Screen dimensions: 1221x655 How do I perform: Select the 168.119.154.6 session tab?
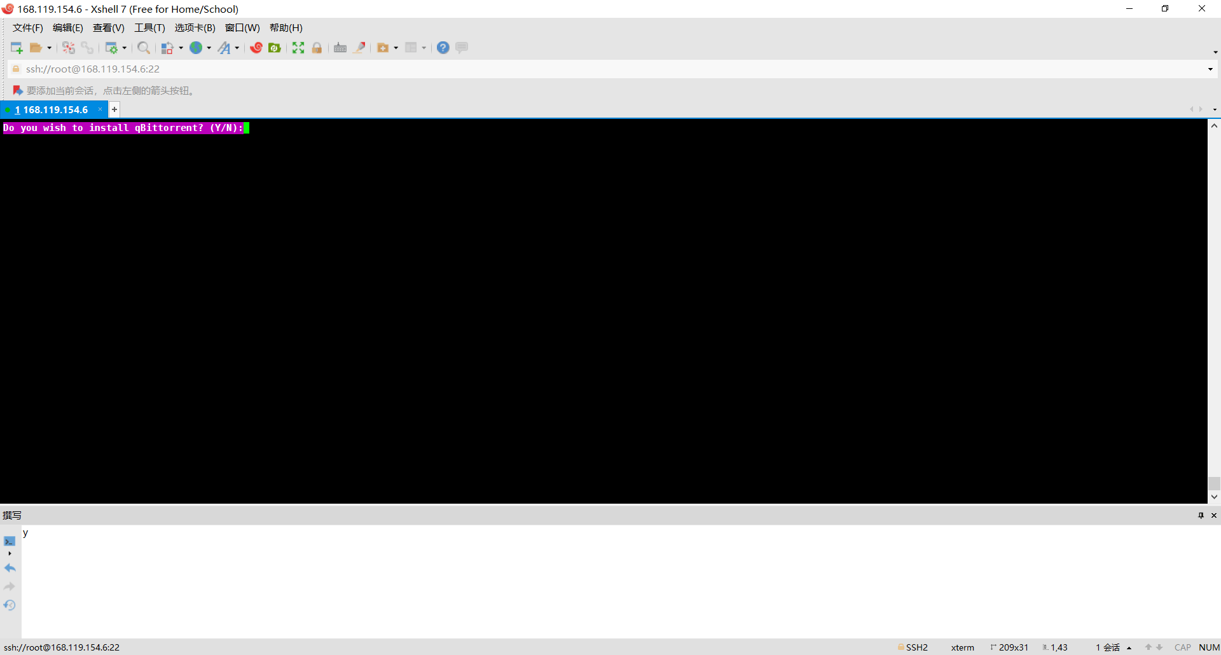click(52, 109)
